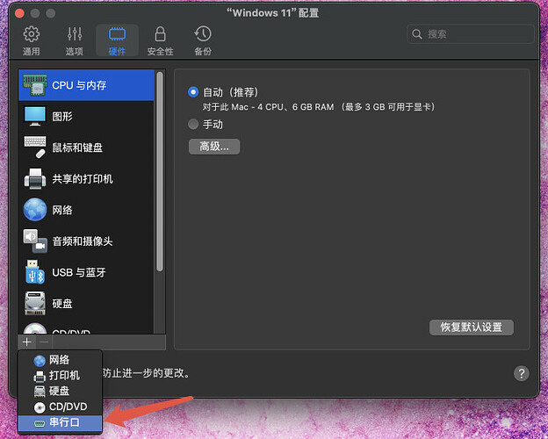Open 音频和摄像头 sound and camera settings
This screenshot has width=548, height=439.
(x=86, y=241)
